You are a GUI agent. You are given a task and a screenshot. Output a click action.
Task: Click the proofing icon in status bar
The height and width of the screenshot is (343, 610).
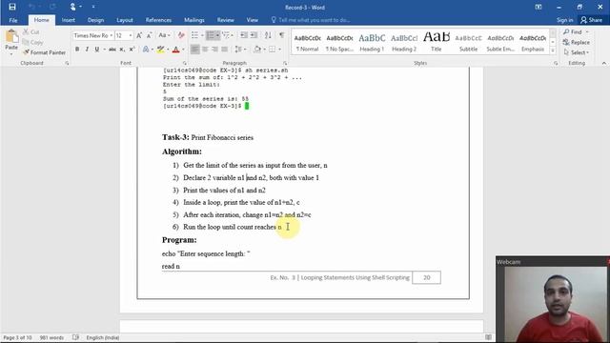(x=75, y=337)
